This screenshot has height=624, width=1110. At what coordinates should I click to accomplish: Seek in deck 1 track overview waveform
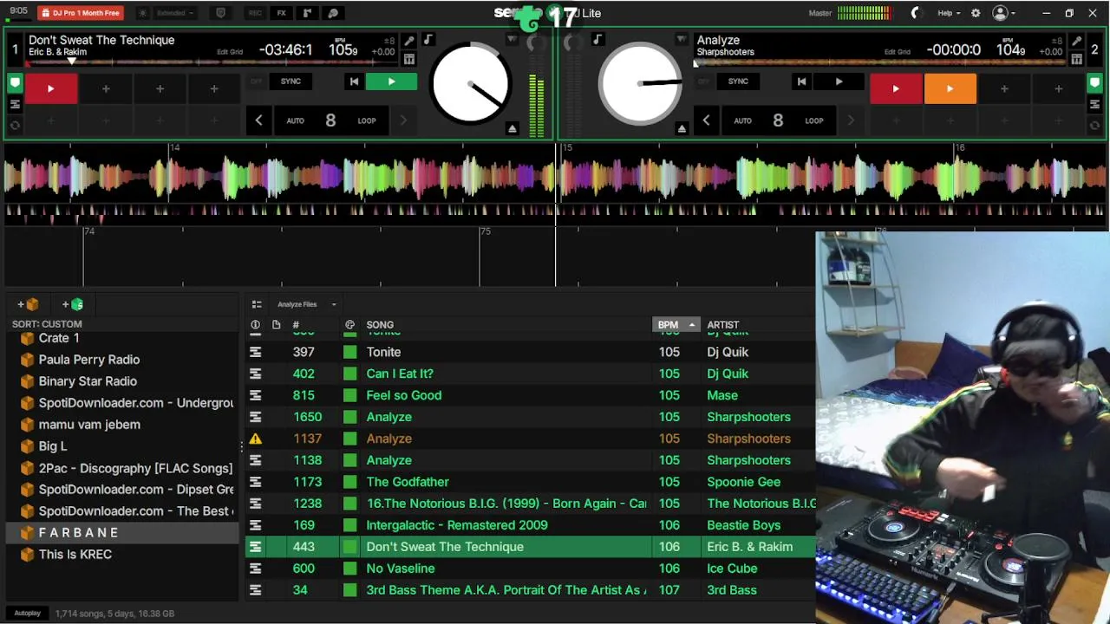pos(212,62)
